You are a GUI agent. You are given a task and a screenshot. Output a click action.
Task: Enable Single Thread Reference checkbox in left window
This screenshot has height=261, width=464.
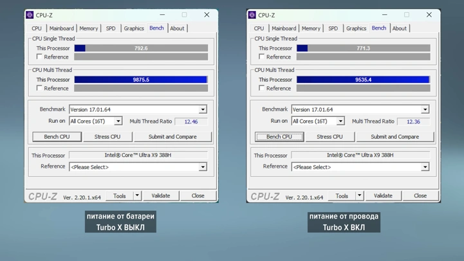pyautogui.click(x=39, y=57)
